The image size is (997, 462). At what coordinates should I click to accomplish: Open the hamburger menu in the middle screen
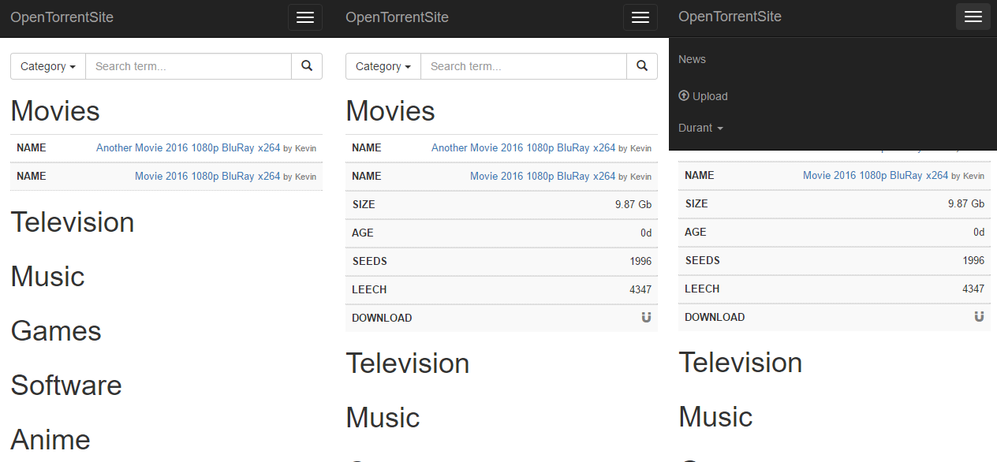click(640, 17)
